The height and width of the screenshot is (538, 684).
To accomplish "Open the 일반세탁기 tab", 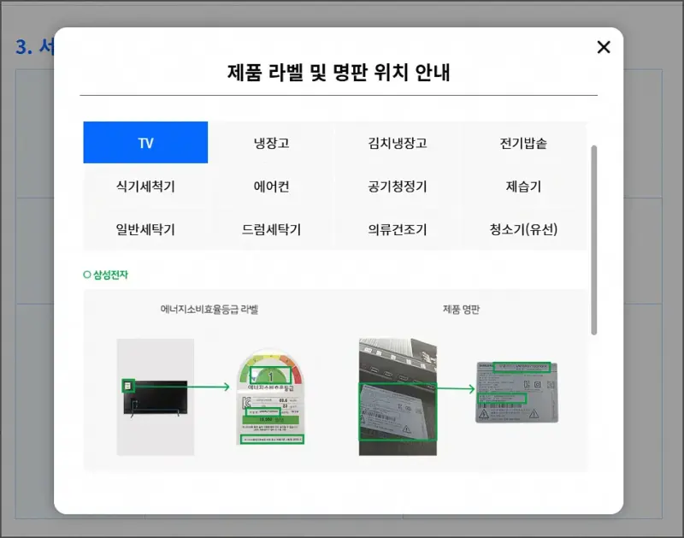I will click(145, 229).
